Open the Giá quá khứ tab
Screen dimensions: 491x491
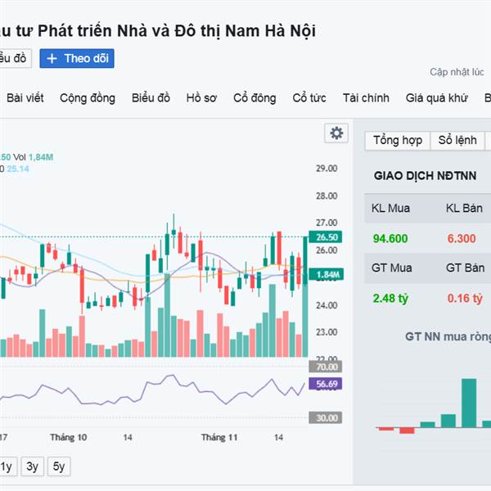436,98
